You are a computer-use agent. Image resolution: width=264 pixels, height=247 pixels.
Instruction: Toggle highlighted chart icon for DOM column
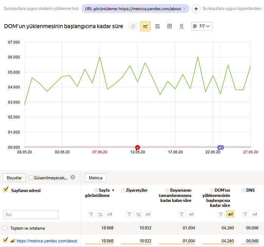click(x=230, y=214)
